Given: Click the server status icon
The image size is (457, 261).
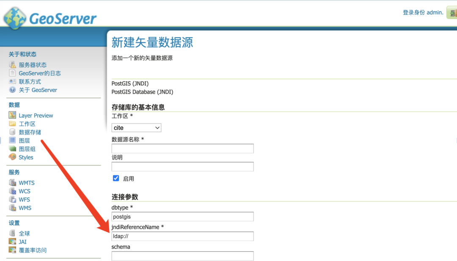Looking at the screenshot, I should coord(12,64).
